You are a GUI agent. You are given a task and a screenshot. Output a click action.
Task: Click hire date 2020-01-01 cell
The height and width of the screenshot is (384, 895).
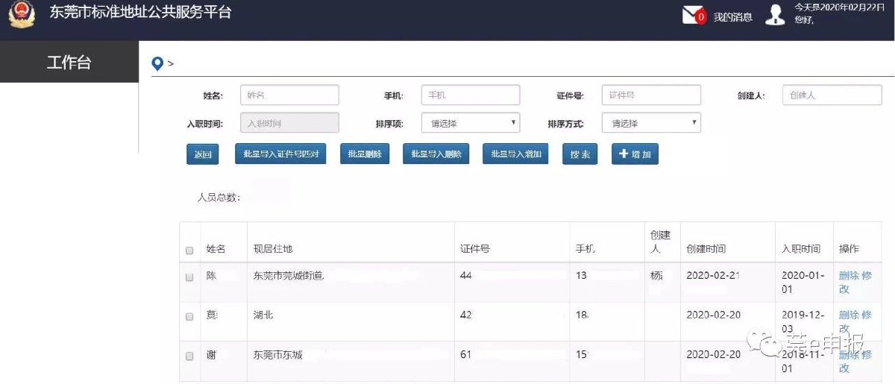[x=803, y=282]
